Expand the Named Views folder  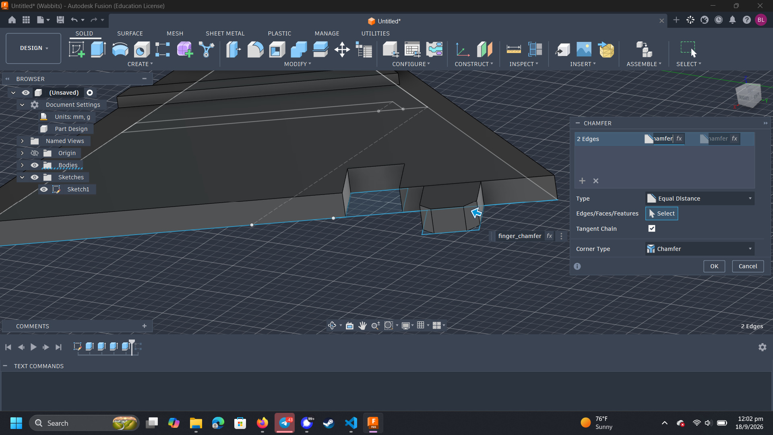point(22,141)
